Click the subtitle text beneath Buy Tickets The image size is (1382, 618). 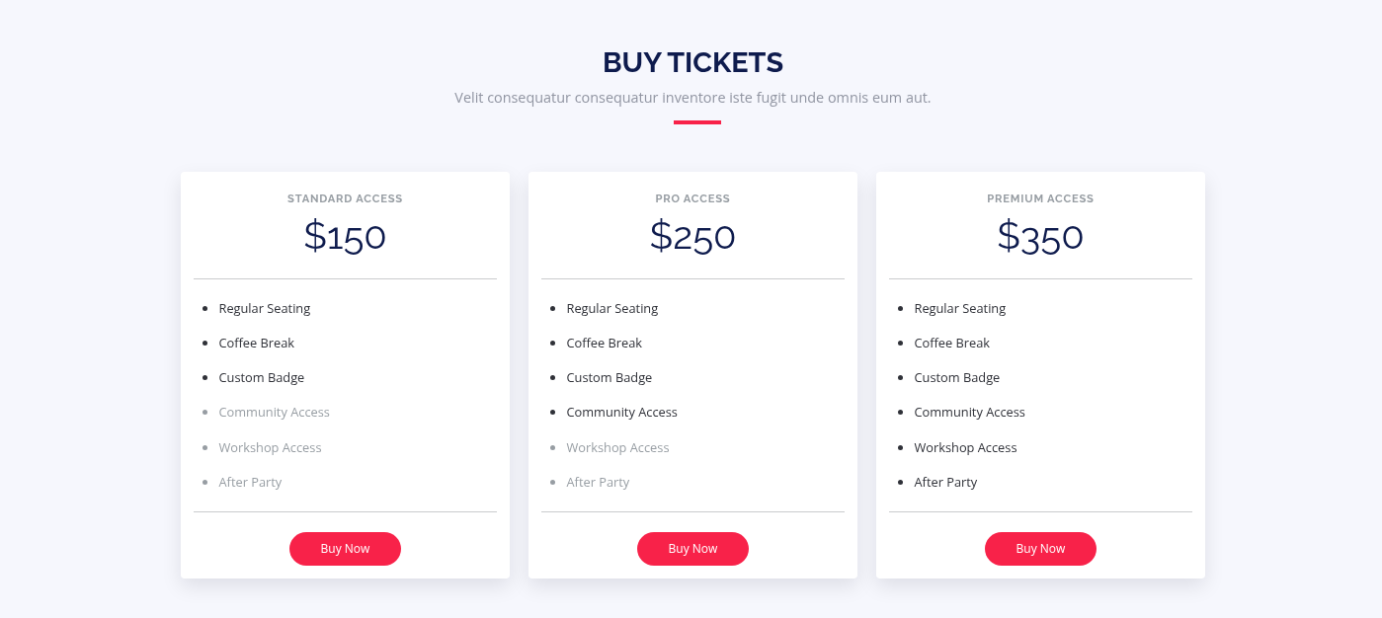(692, 98)
